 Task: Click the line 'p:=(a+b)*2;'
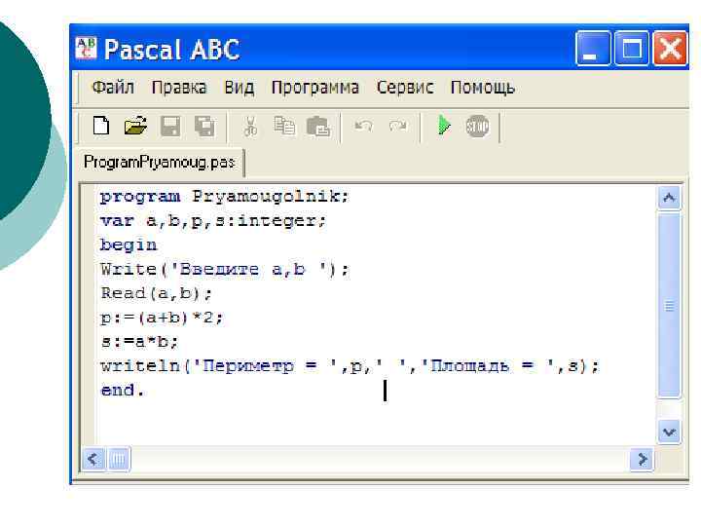click(162, 318)
